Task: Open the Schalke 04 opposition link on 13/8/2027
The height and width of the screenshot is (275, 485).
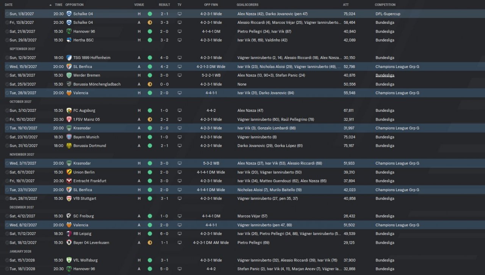Action: [x=83, y=23]
